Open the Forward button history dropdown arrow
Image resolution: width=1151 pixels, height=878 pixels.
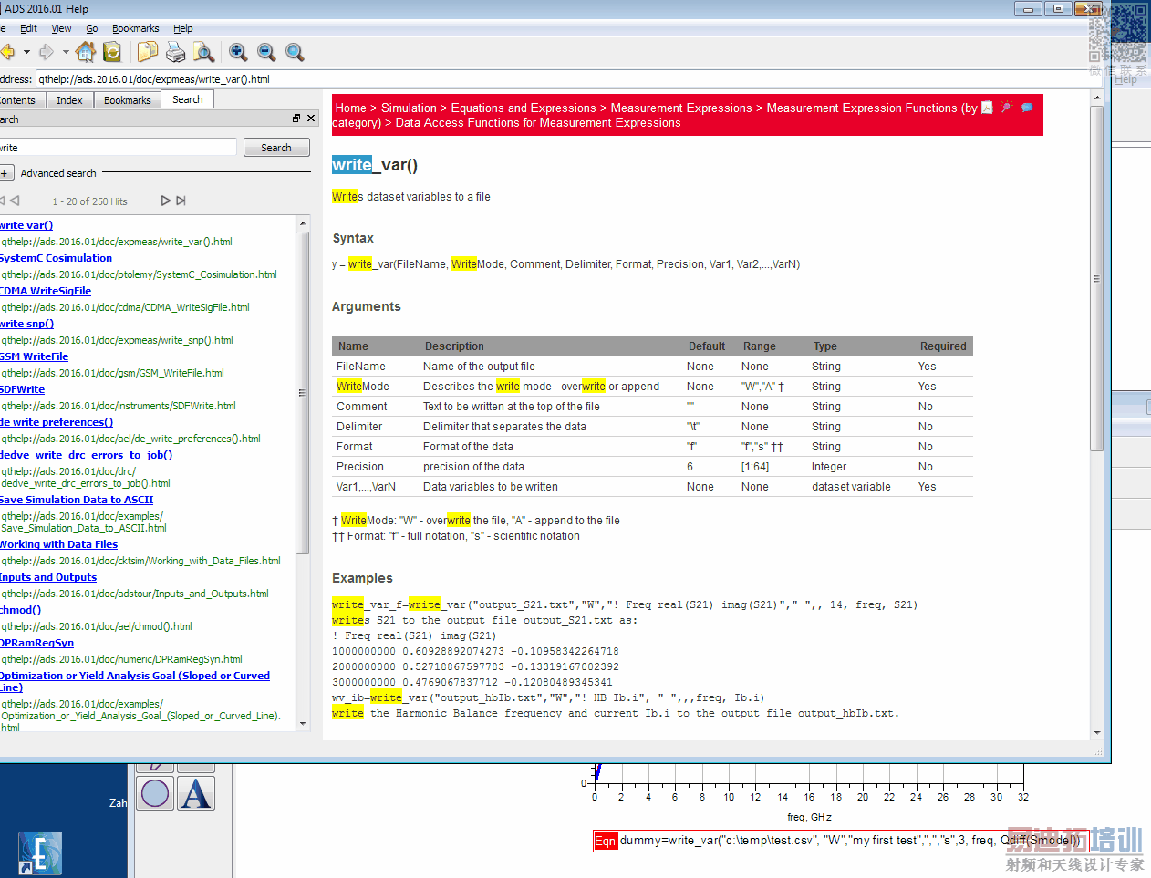click(66, 52)
